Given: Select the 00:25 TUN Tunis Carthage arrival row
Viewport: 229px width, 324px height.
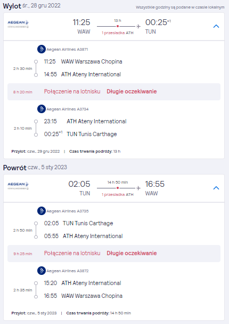Looking at the screenshot, I should [x=80, y=134].
